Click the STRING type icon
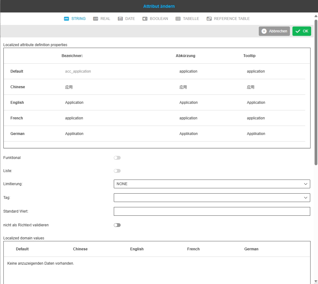This screenshot has height=284, width=318. 66,19
